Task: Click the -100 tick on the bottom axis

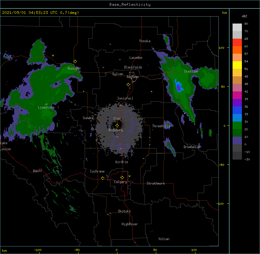Action: pos(38,250)
